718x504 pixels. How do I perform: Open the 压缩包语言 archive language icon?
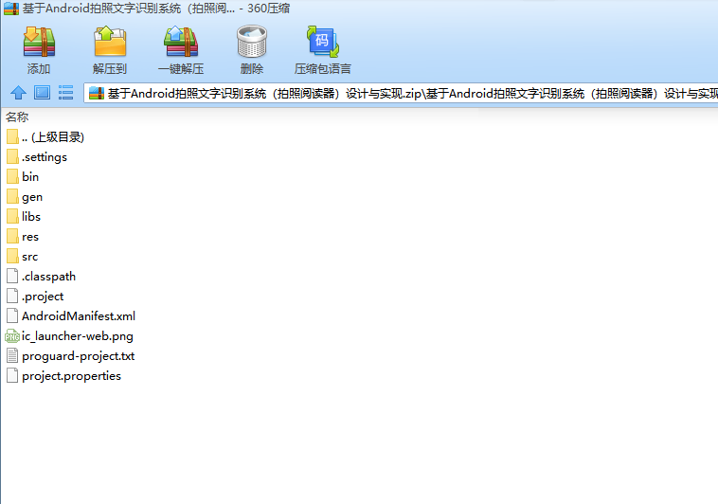tap(323, 42)
